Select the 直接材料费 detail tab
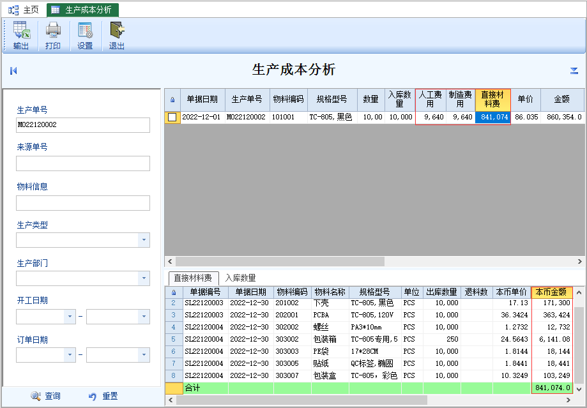 193,278
